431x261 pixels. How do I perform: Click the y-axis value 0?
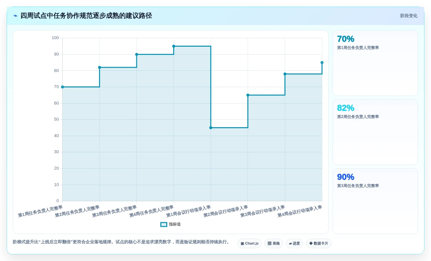[x=58, y=201]
